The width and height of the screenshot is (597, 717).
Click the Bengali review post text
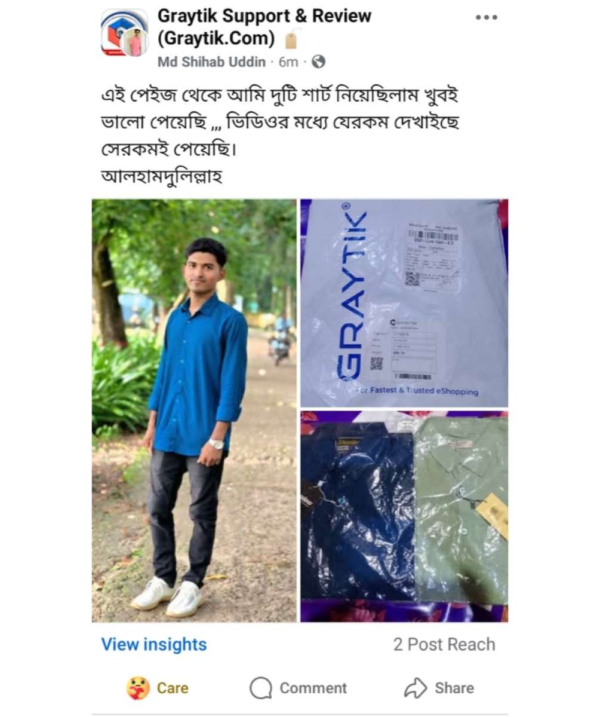(x=280, y=136)
